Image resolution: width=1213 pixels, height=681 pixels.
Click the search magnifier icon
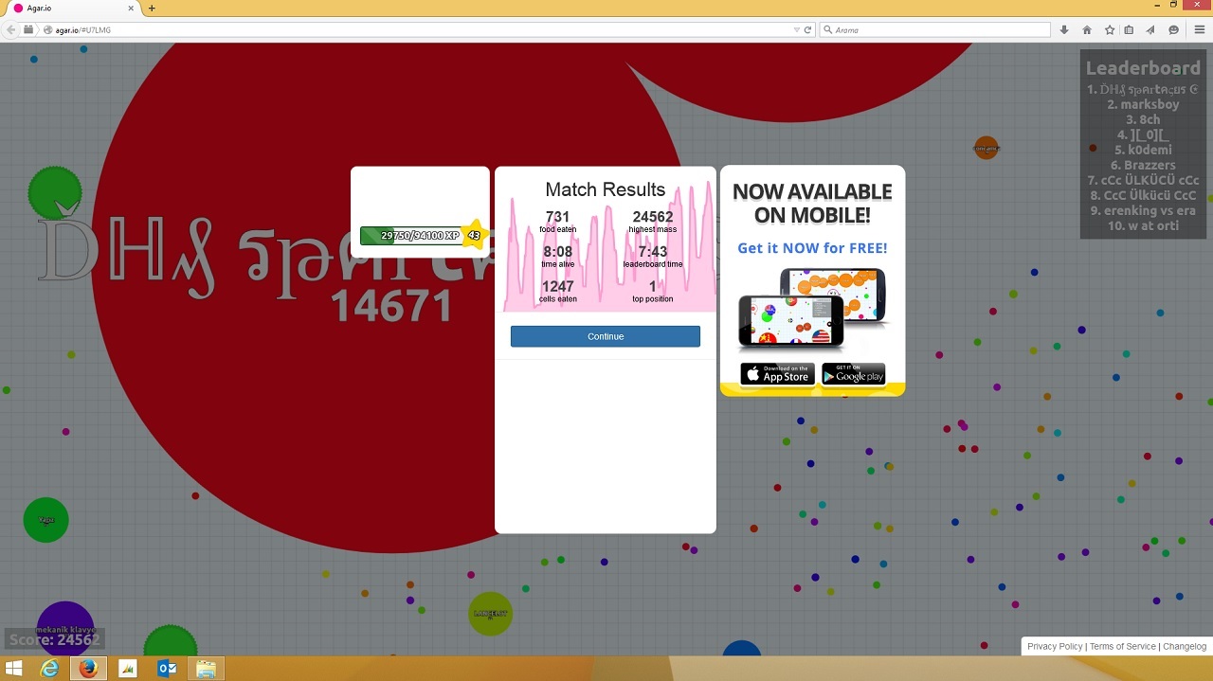click(x=827, y=29)
